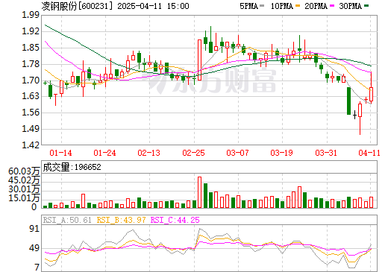Viewport: 388px width, 272px height.
Task: Select the 04-11 date axis label
Action: coord(369,153)
